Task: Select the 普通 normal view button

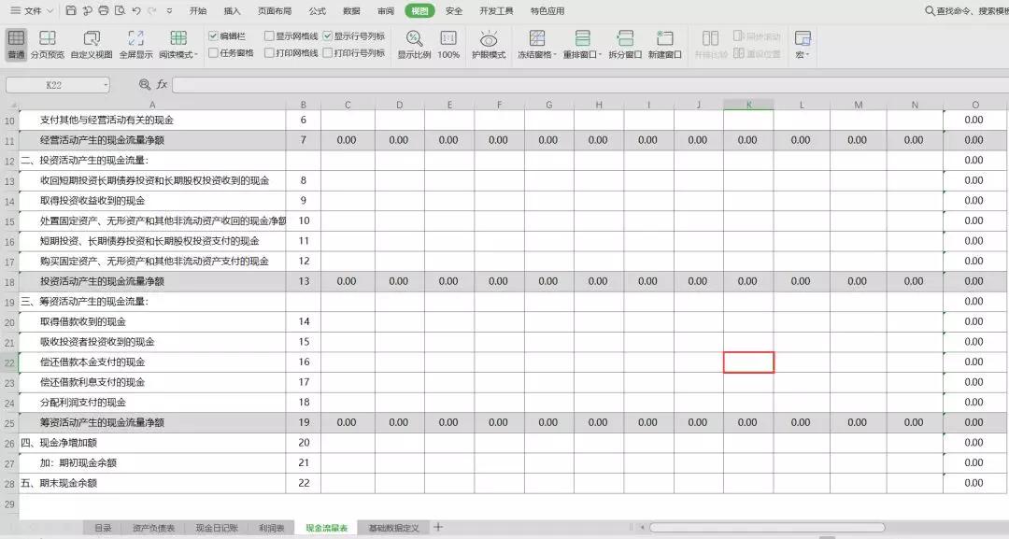Action: (16, 45)
